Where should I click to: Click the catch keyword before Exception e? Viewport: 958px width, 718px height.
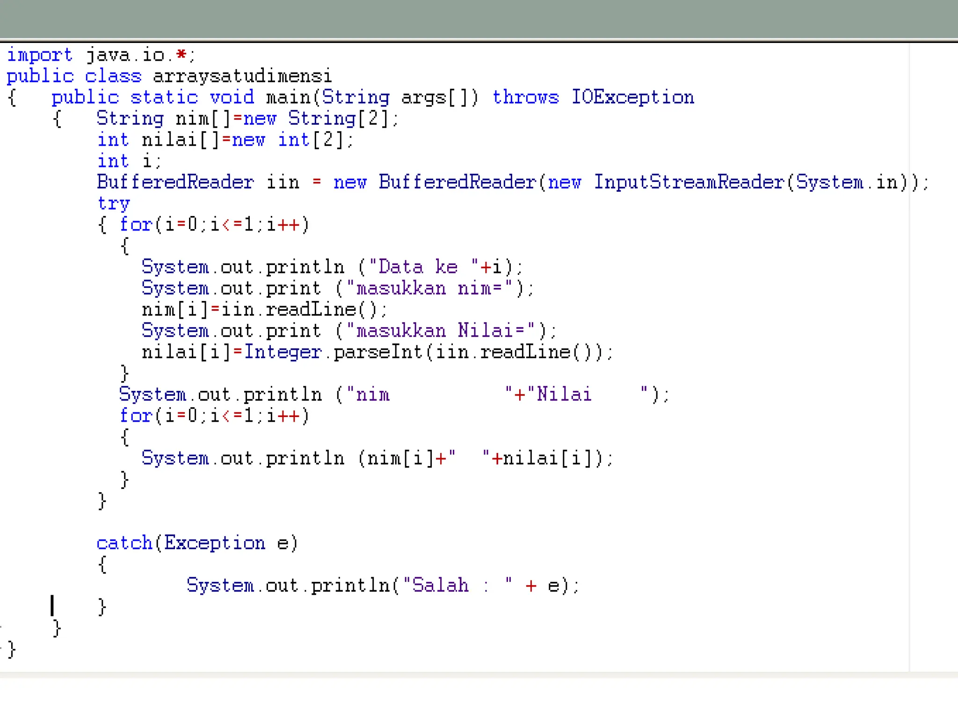click(x=124, y=543)
